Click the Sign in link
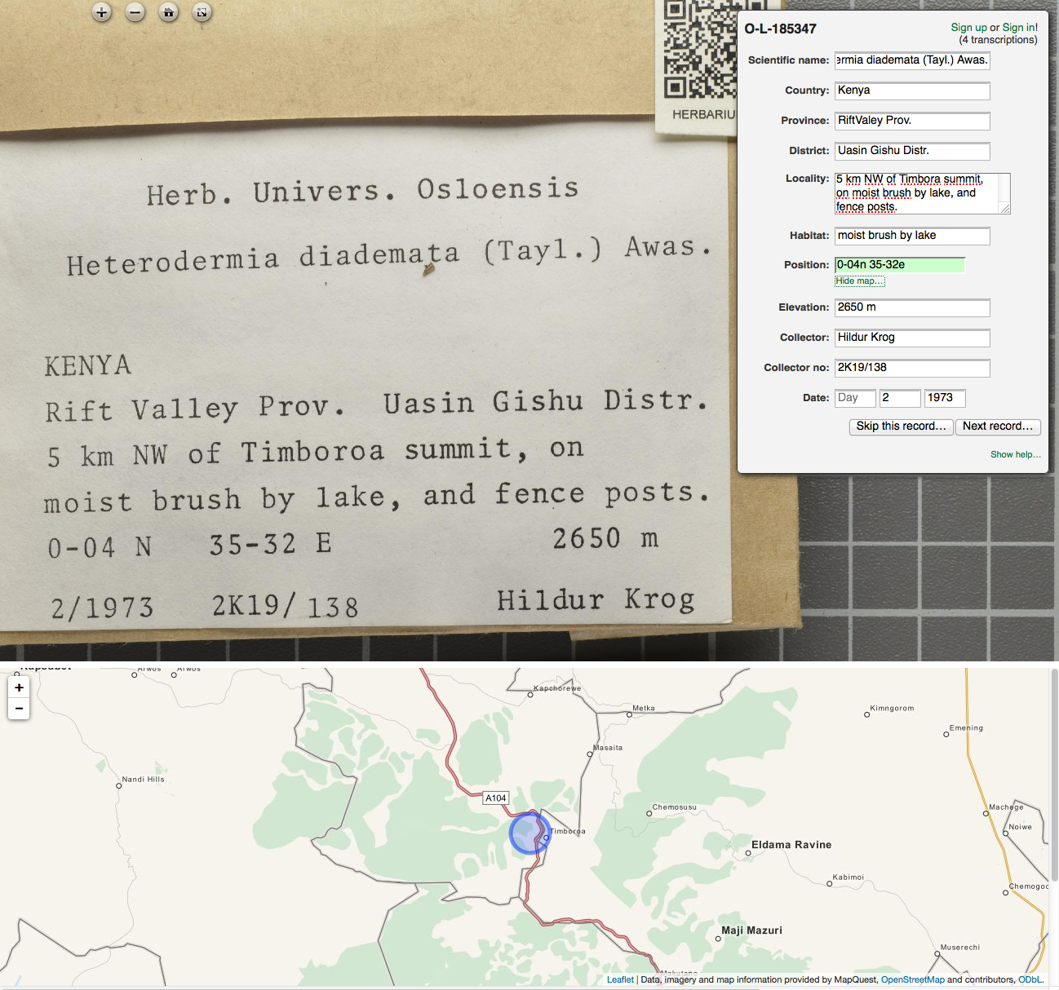Viewport: 1059px width, 990px height. [x=1020, y=27]
